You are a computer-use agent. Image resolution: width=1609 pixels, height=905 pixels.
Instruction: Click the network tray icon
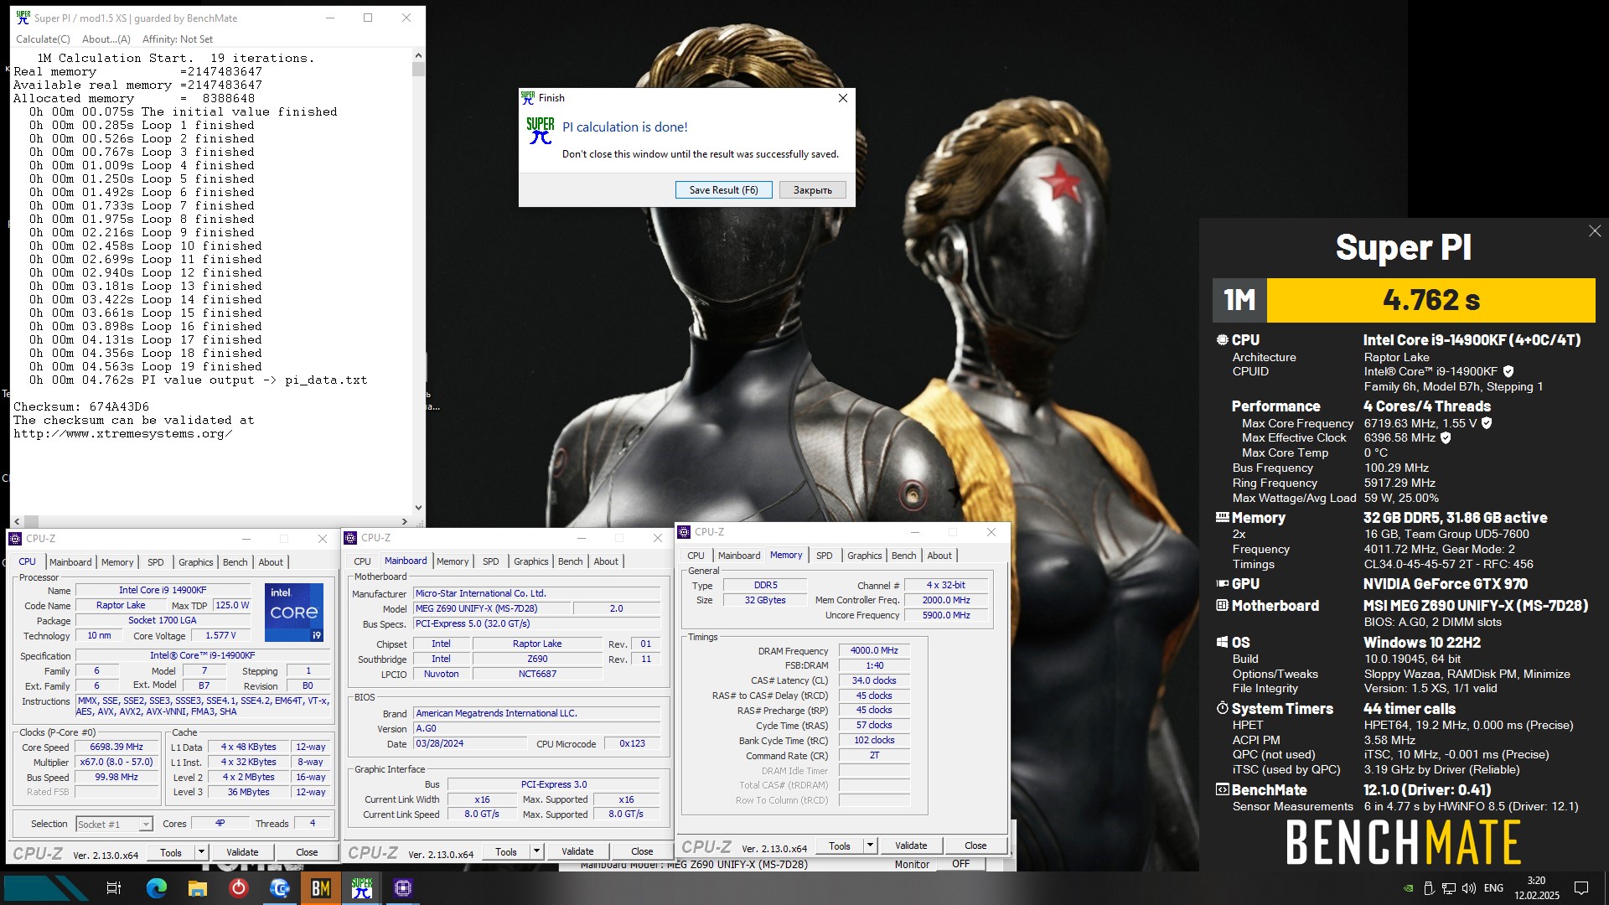point(1448,888)
